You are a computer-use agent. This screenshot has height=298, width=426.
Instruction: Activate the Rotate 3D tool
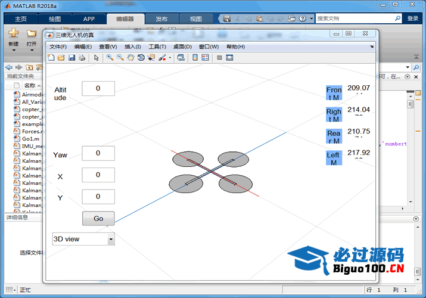(141, 58)
